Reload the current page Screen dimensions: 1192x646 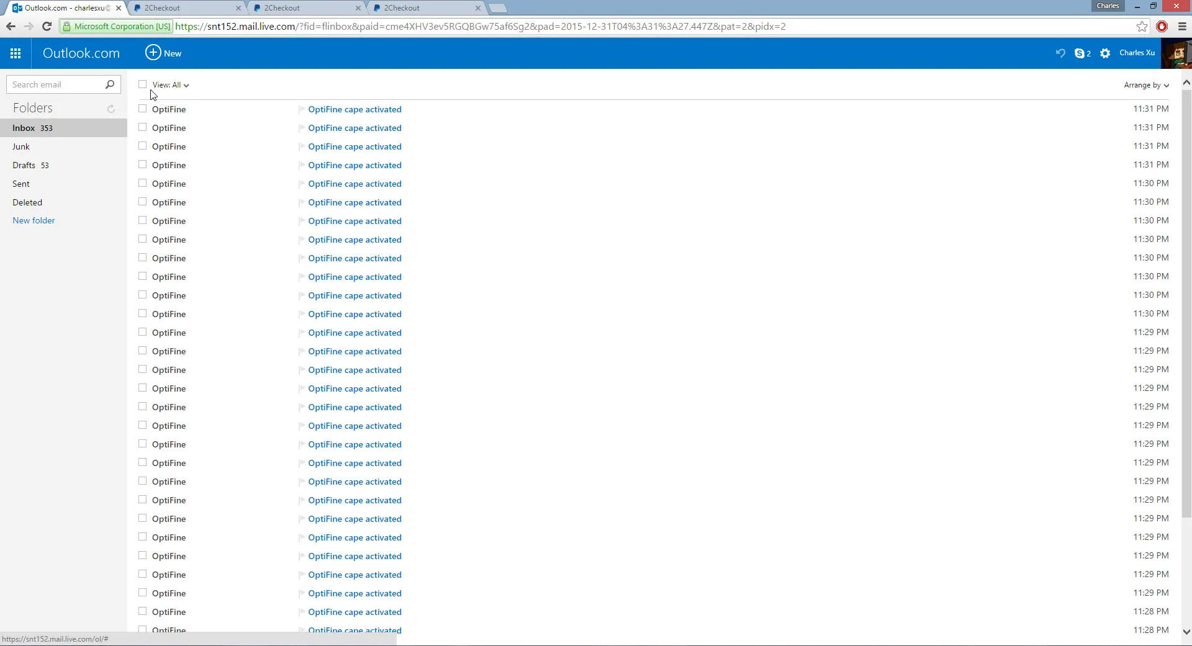click(47, 26)
